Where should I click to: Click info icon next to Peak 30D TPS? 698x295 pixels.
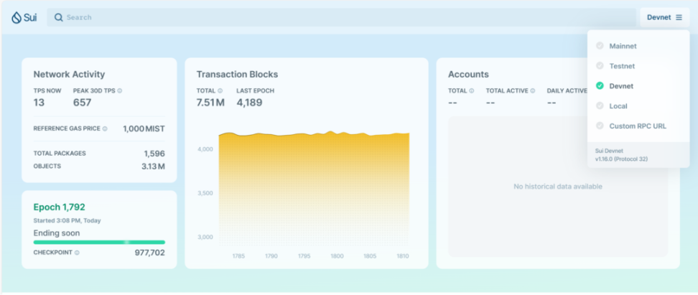click(x=119, y=91)
